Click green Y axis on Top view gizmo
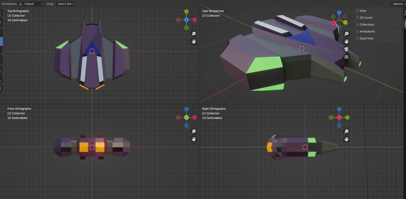This screenshot has width=406, height=199. (186, 12)
